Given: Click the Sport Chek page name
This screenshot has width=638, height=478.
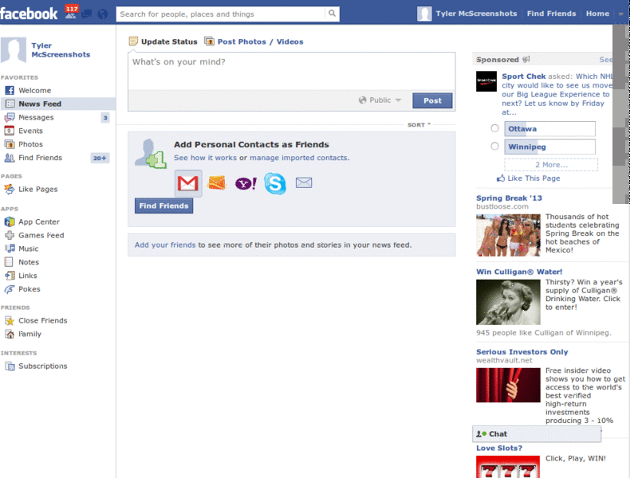Looking at the screenshot, I should click(523, 76).
